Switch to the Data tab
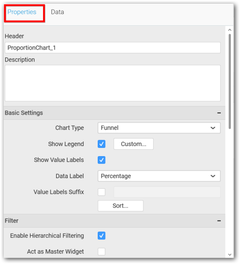The height and width of the screenshot is (264, 240). (57, 12)
